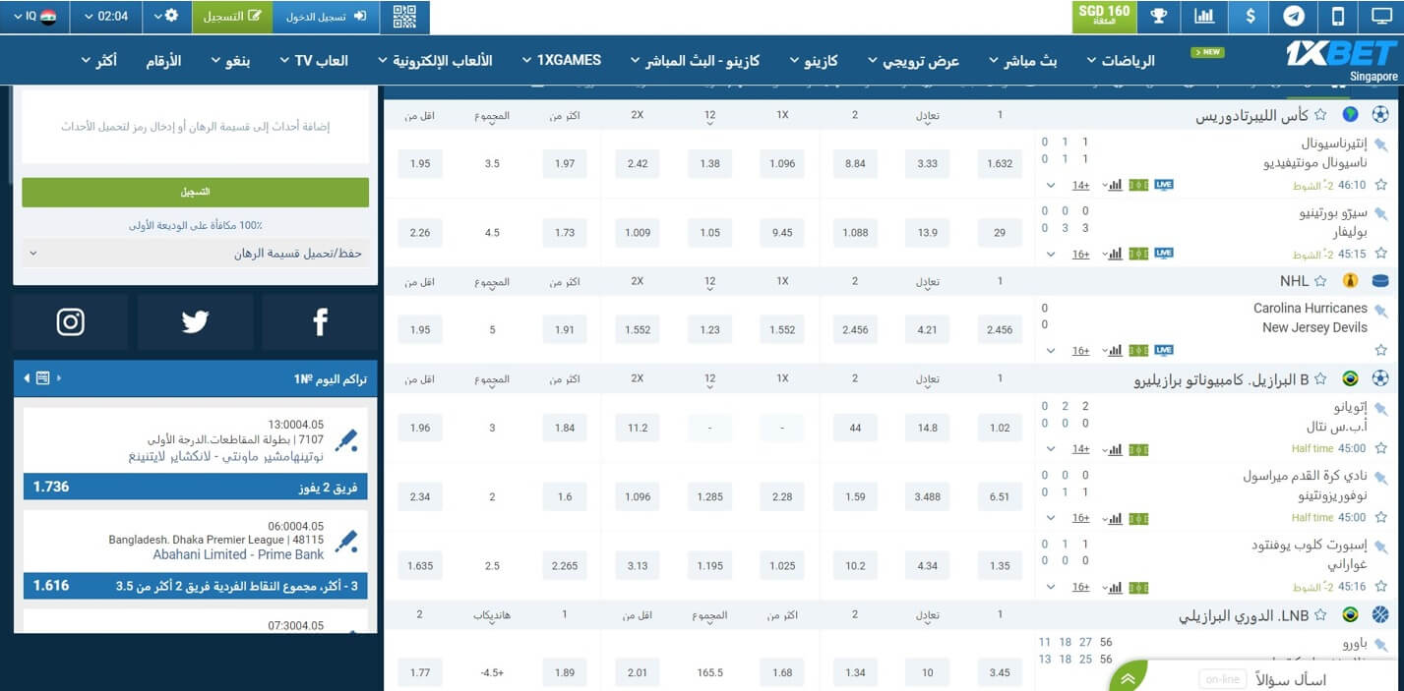Click the green التسجيل button in top bar
This screenshot has width=1404, height=691.
[x=232, y=17]
